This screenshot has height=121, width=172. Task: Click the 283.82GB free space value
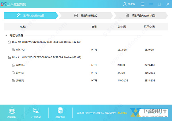click(150, 80)
